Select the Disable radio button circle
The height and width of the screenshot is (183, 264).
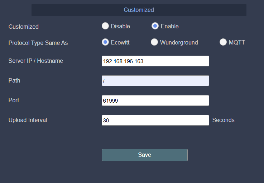[105, 26]
